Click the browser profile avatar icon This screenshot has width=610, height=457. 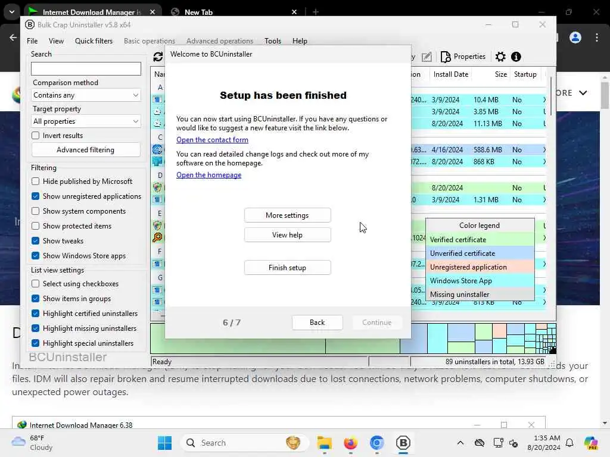pos(575,37)
